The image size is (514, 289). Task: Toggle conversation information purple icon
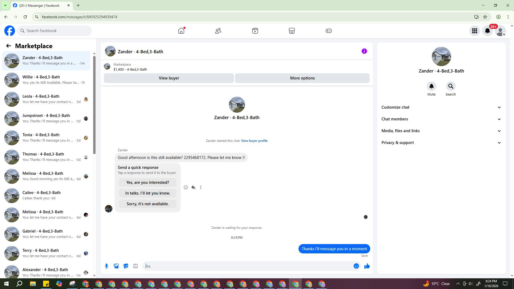point(364,51)
